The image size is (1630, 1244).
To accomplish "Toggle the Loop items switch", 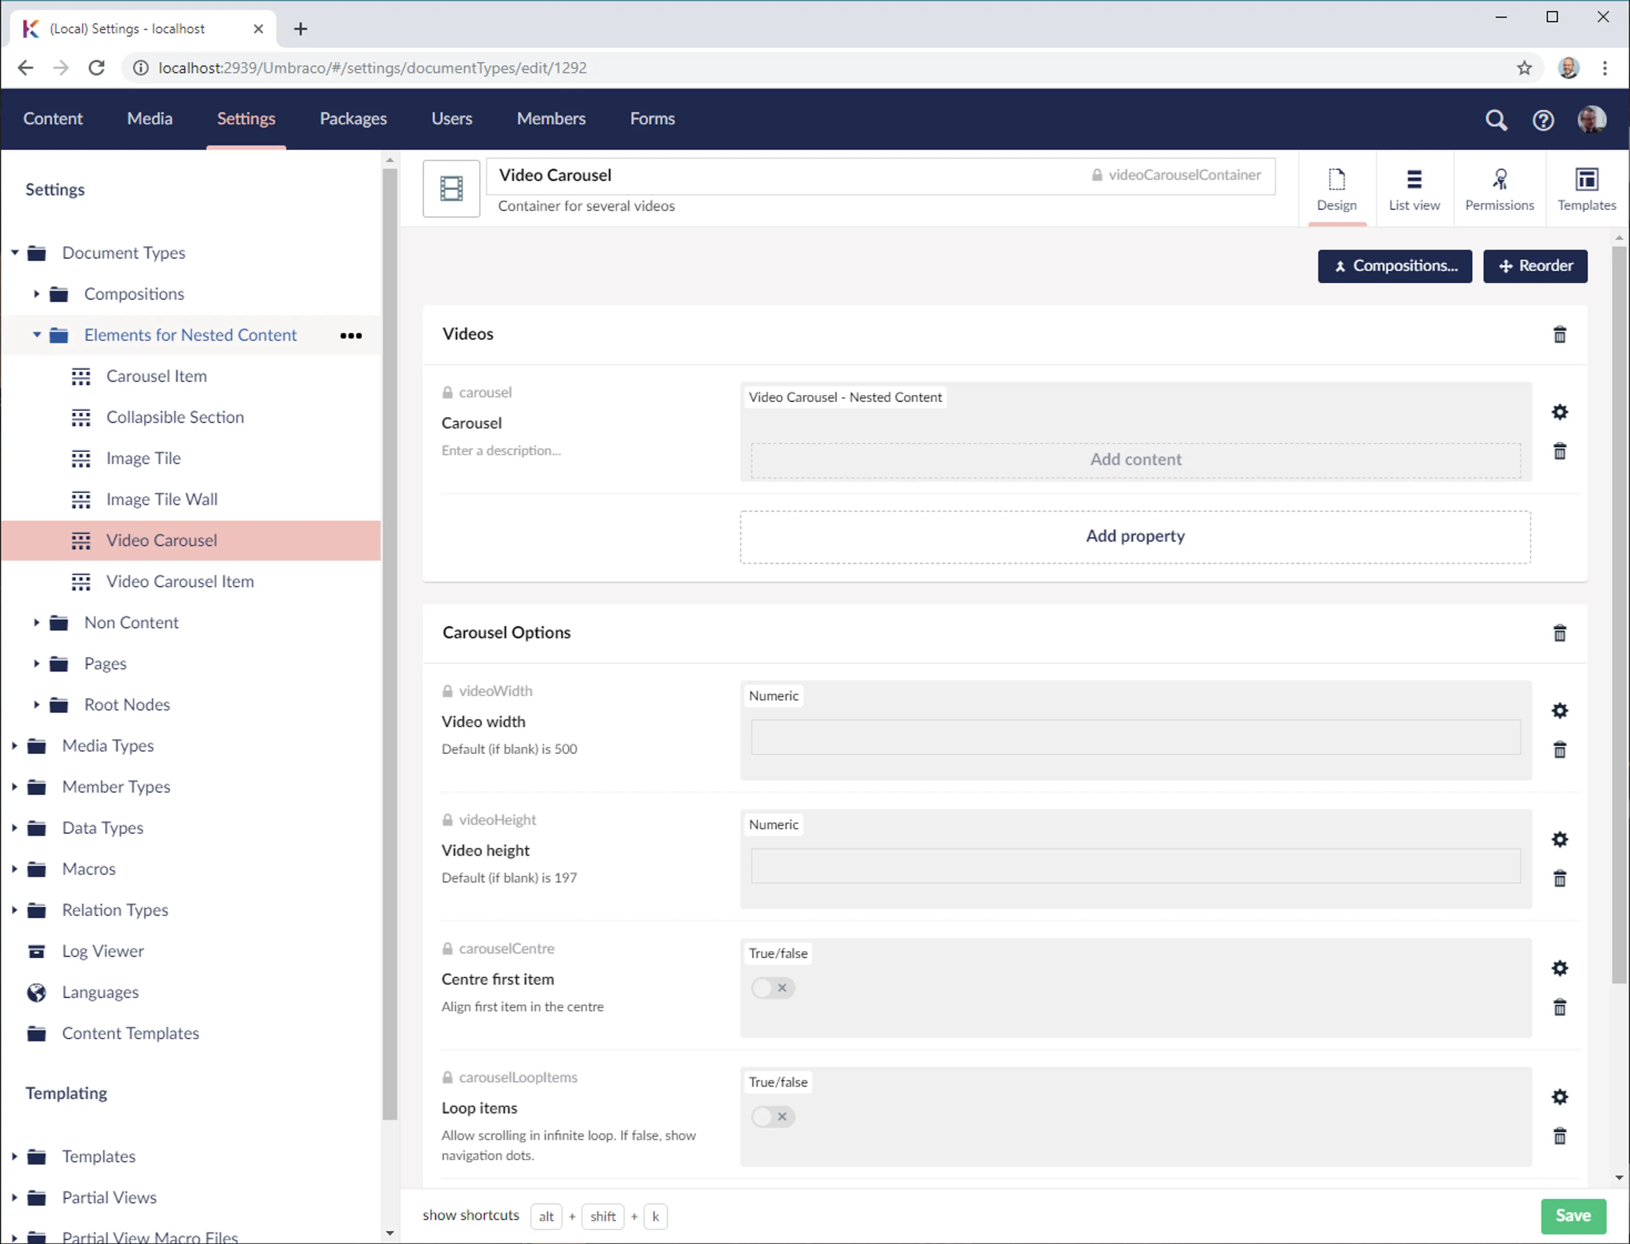I will click(x=772, y=1117).
